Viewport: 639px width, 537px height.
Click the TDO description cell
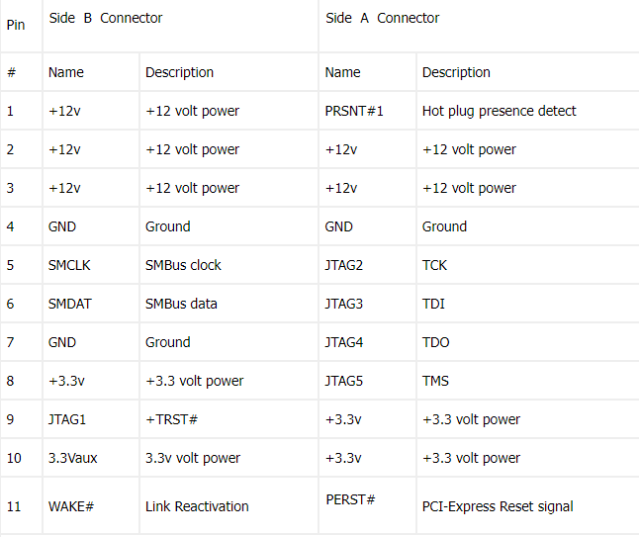pos(436,342)
